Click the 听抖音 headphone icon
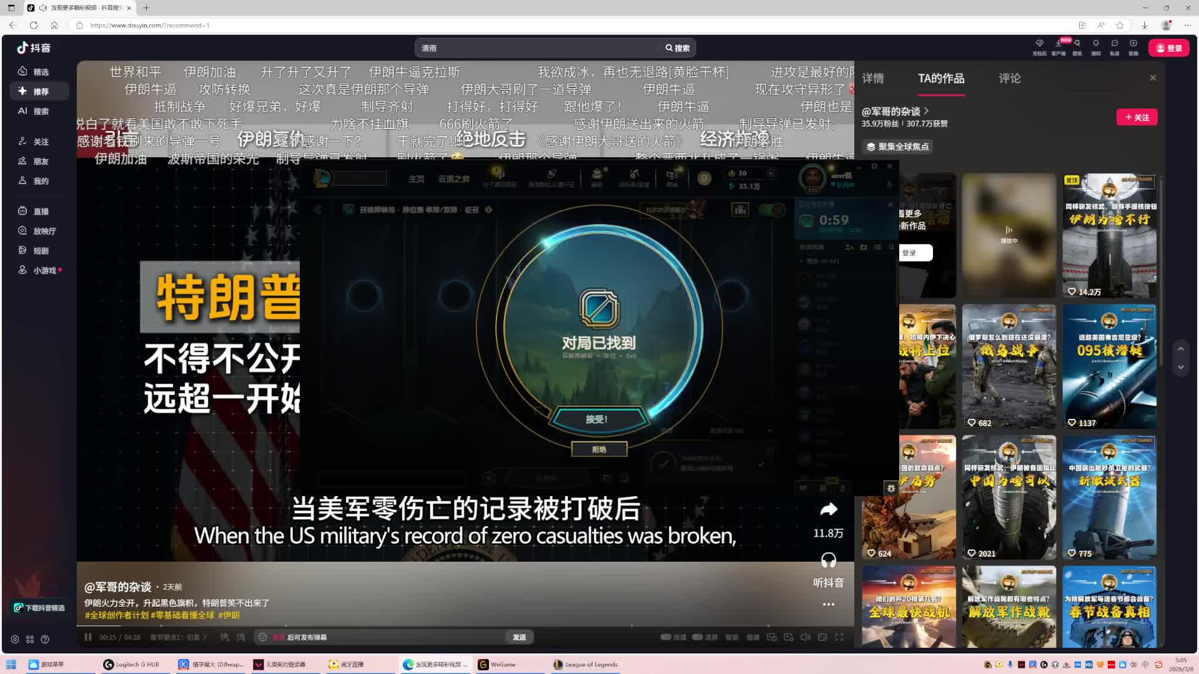 pos(828,560)
